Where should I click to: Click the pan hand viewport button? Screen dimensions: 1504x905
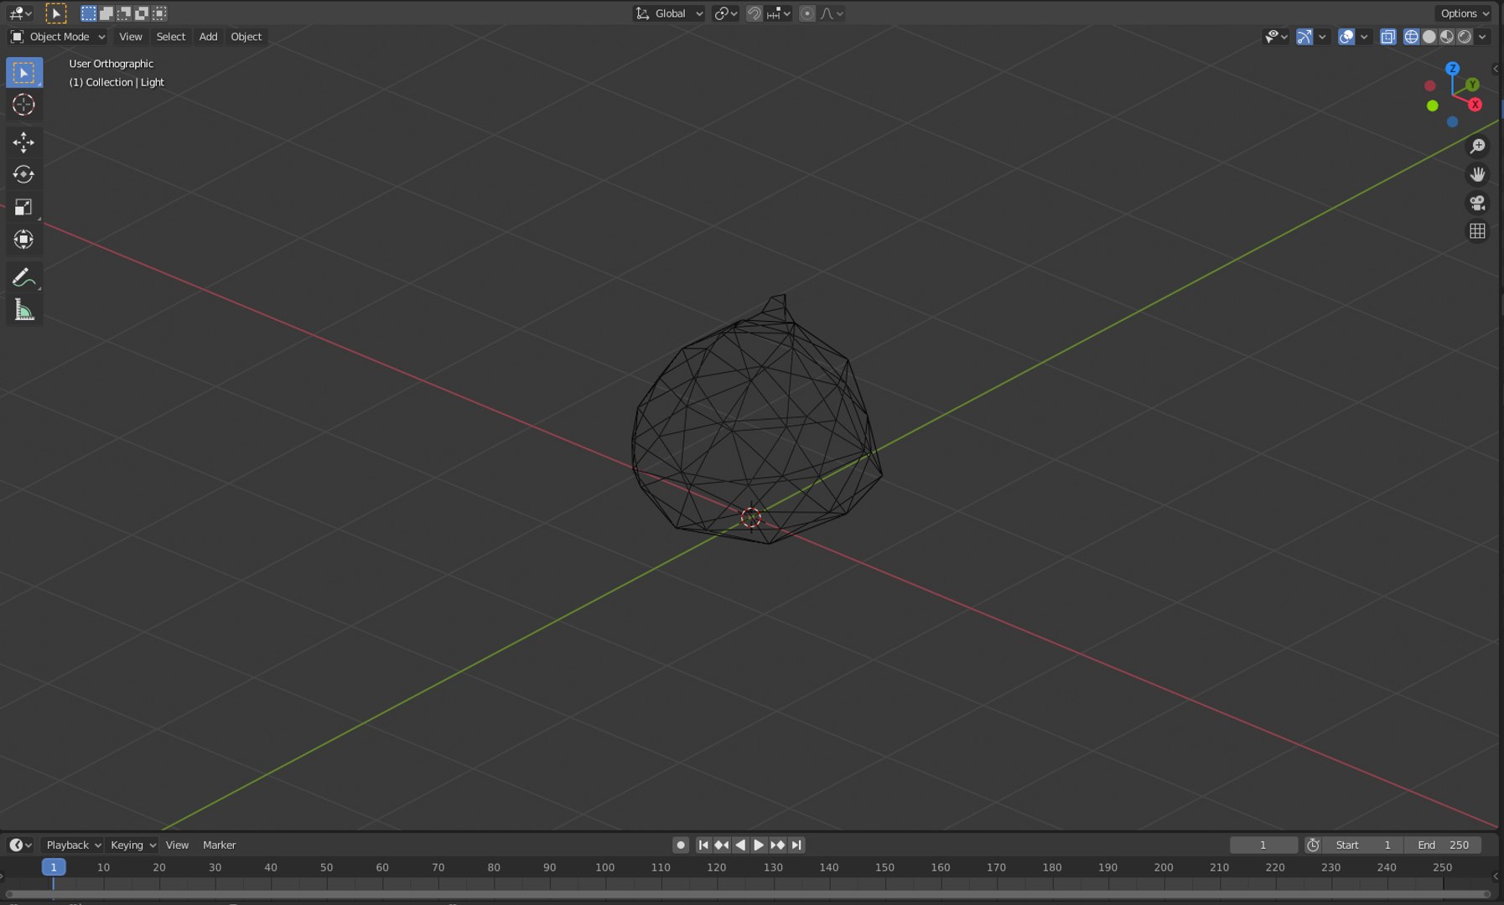pos(1477,174)
